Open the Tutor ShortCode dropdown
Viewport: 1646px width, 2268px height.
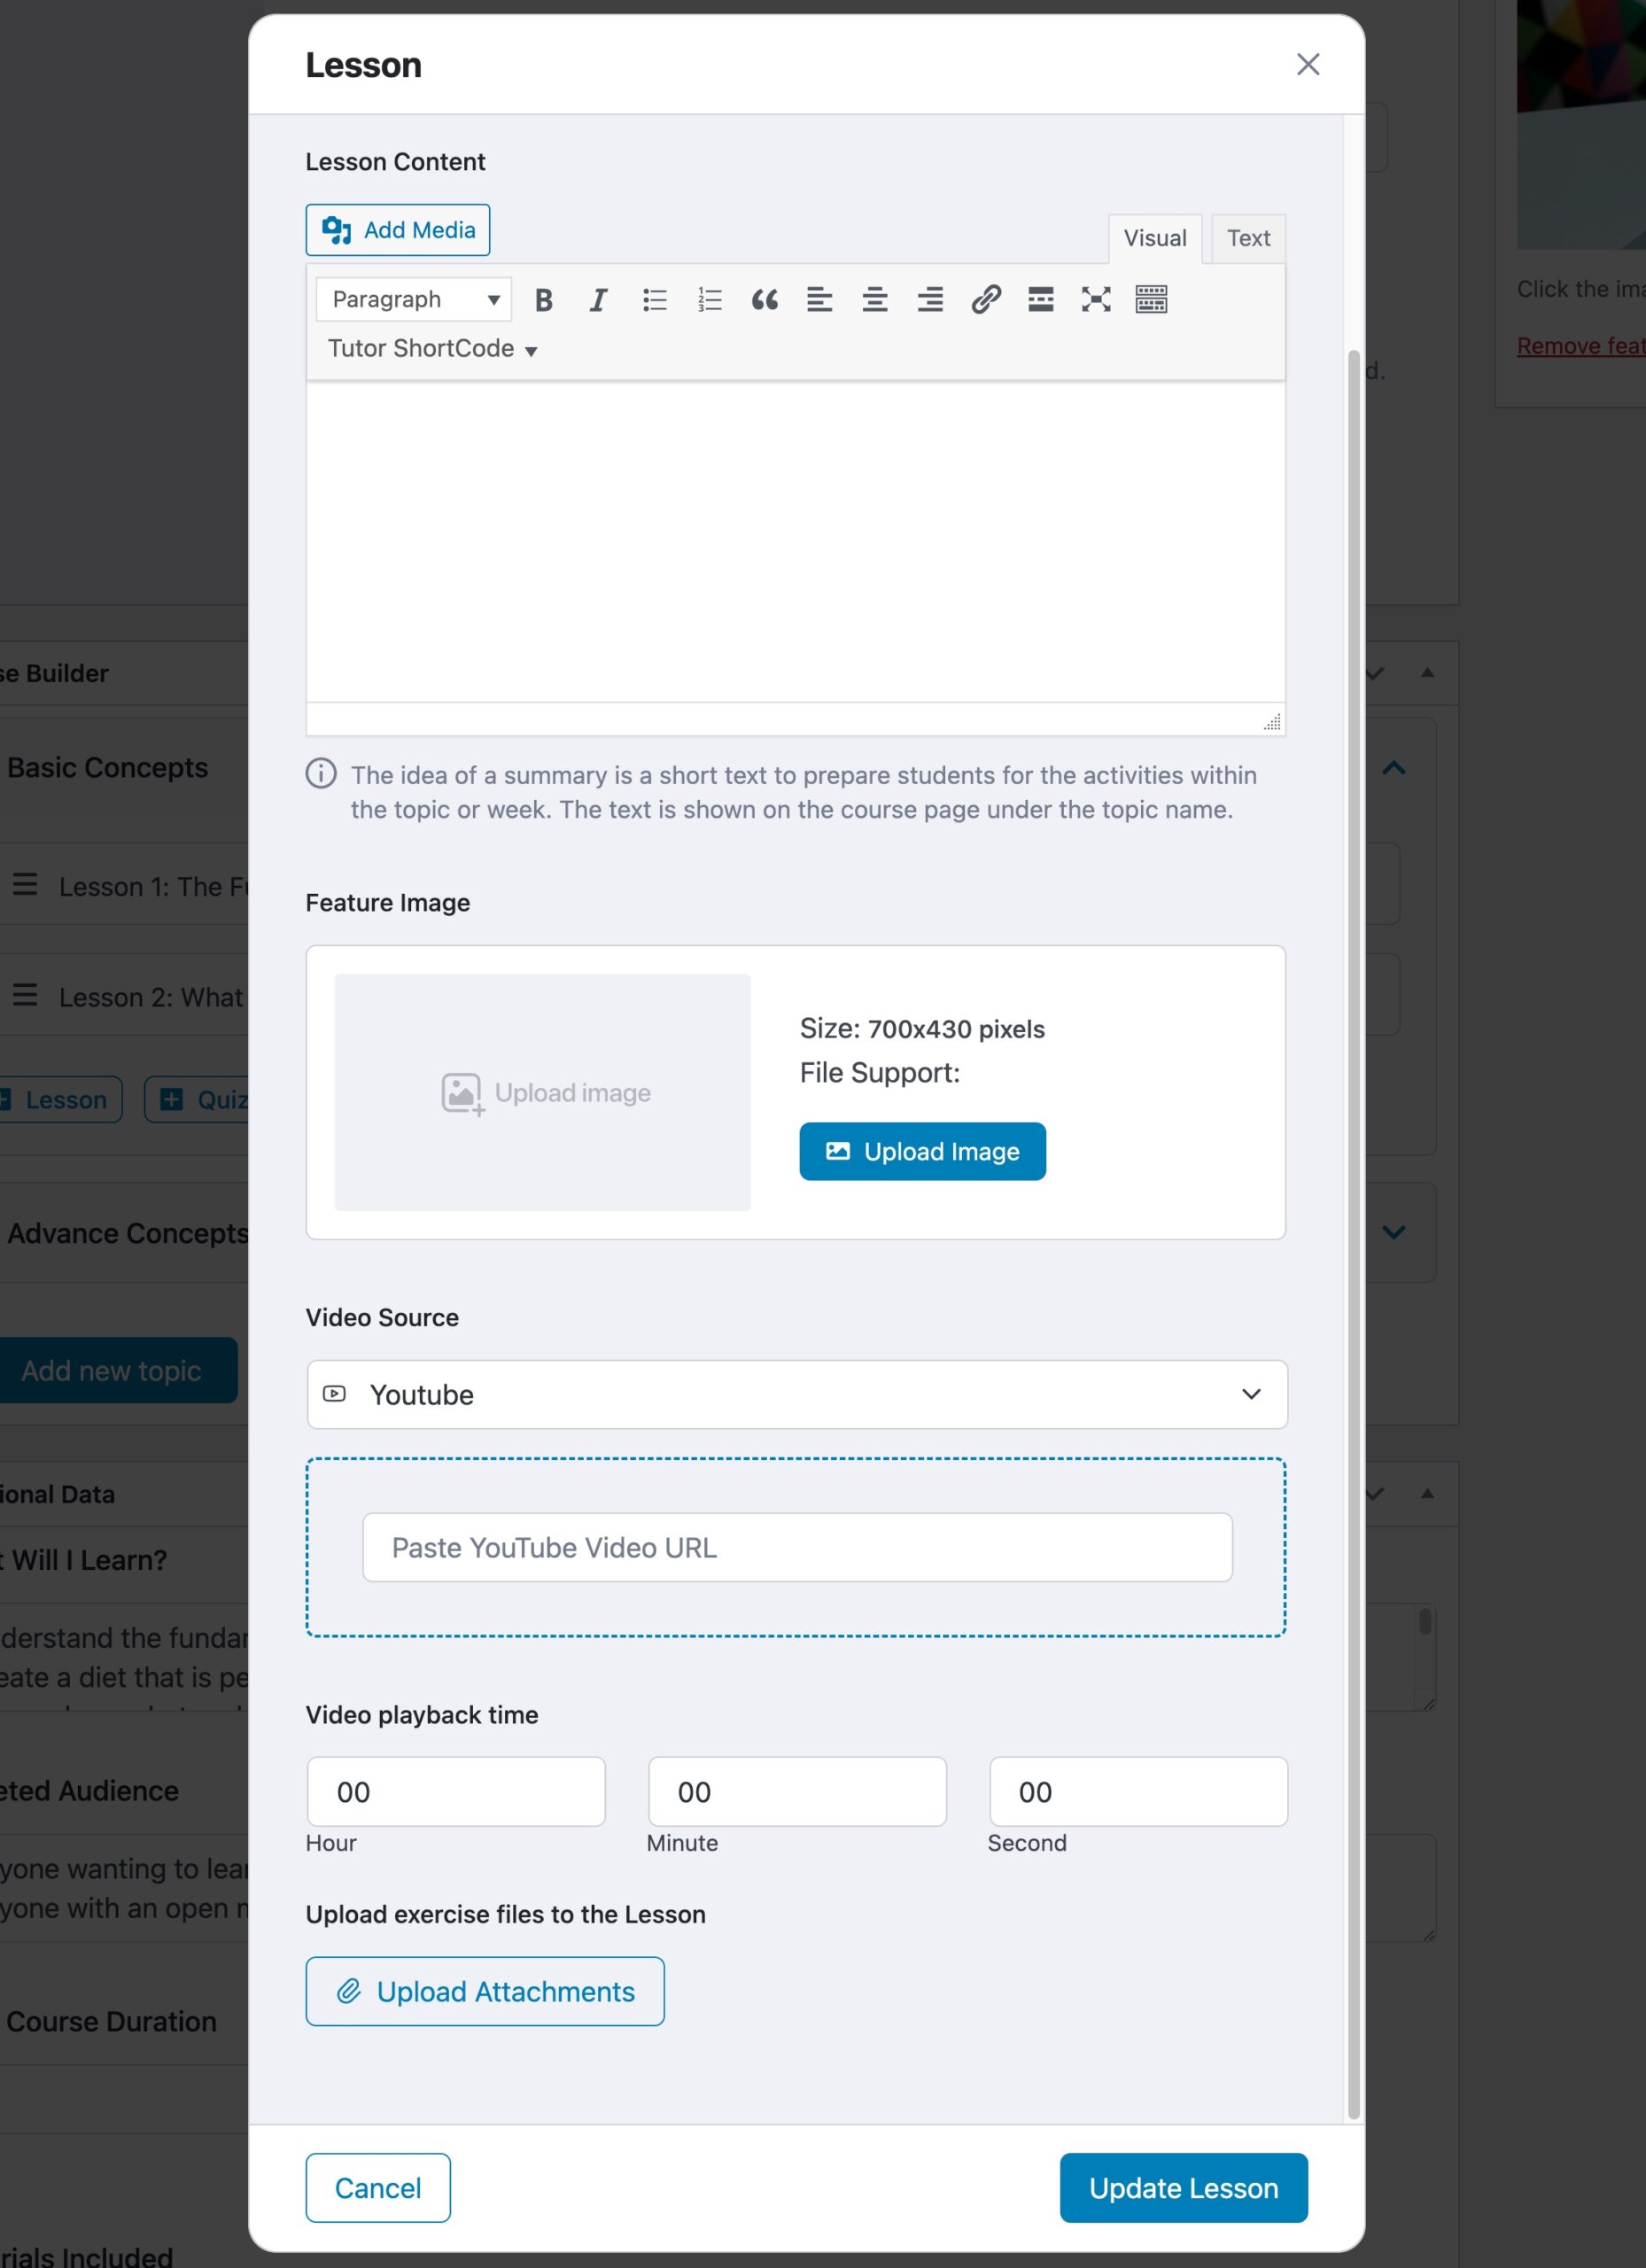tap(432, 349)
